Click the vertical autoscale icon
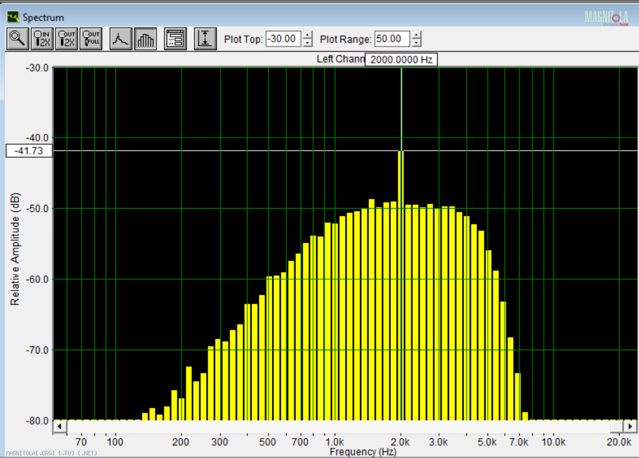Screen dimensions: 639x458 click(205, 39)
